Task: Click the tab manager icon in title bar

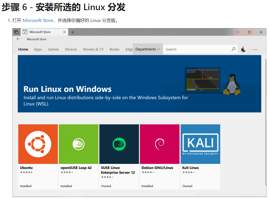Action: coord(16,32)
